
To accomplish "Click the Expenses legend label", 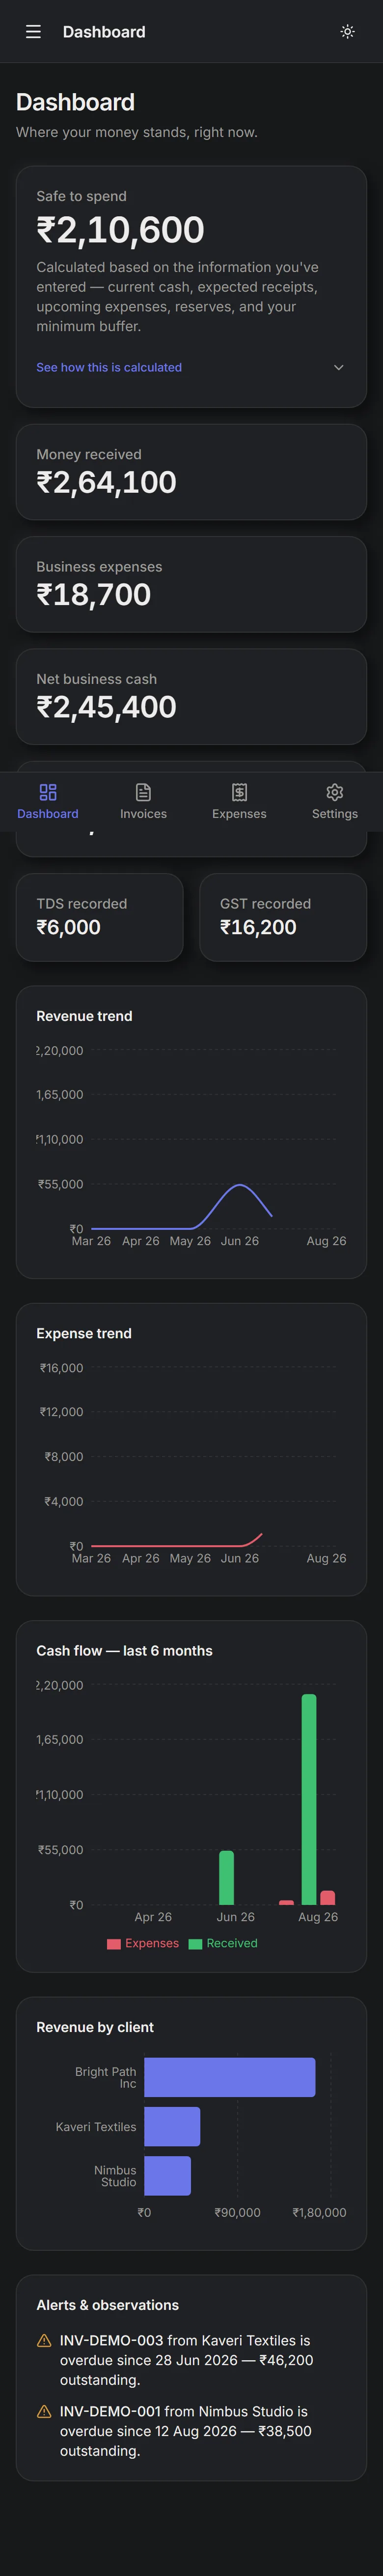I will point(152,1943).
